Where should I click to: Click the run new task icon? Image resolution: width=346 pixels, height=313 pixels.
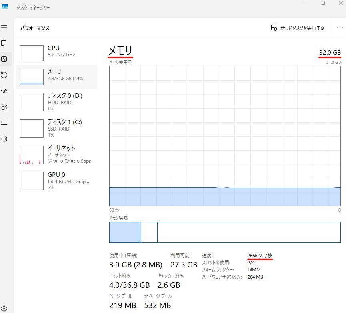pyautogui.click(x=274, y=28)
